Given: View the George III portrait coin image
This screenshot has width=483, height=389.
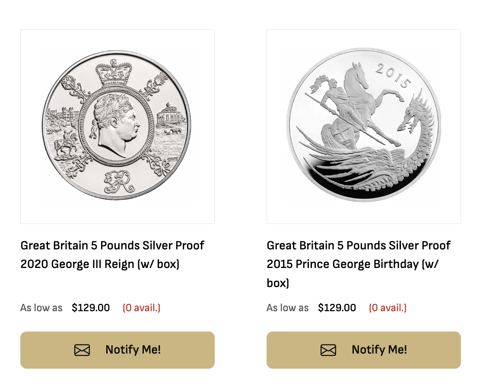Looking at the screenshot, I should [x=118, y=125].
